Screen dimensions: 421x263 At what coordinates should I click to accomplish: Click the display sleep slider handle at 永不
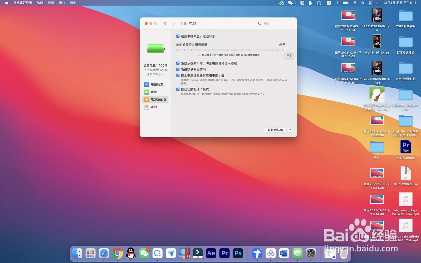pos(284,50)
